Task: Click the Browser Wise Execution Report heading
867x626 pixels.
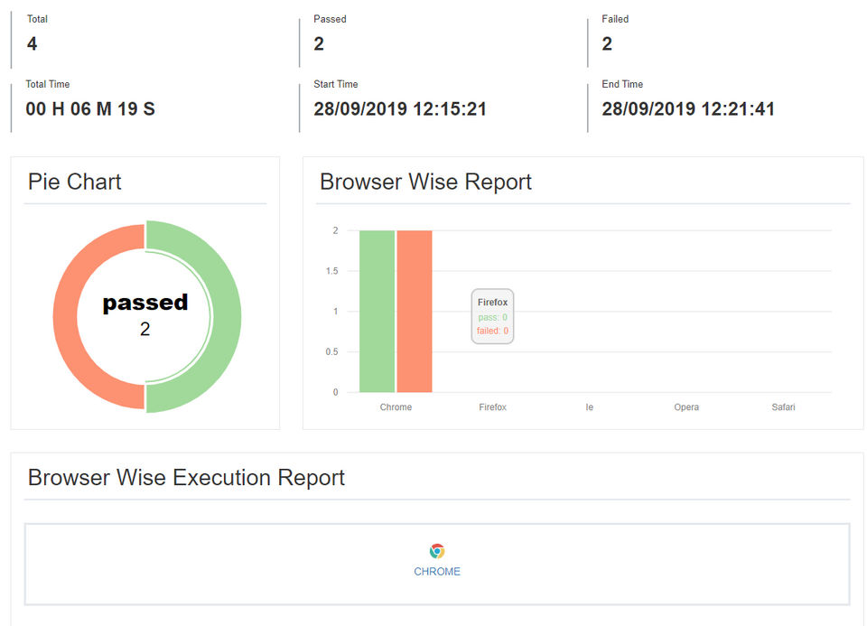Action: pyautogui.click(x=186, y=478)
